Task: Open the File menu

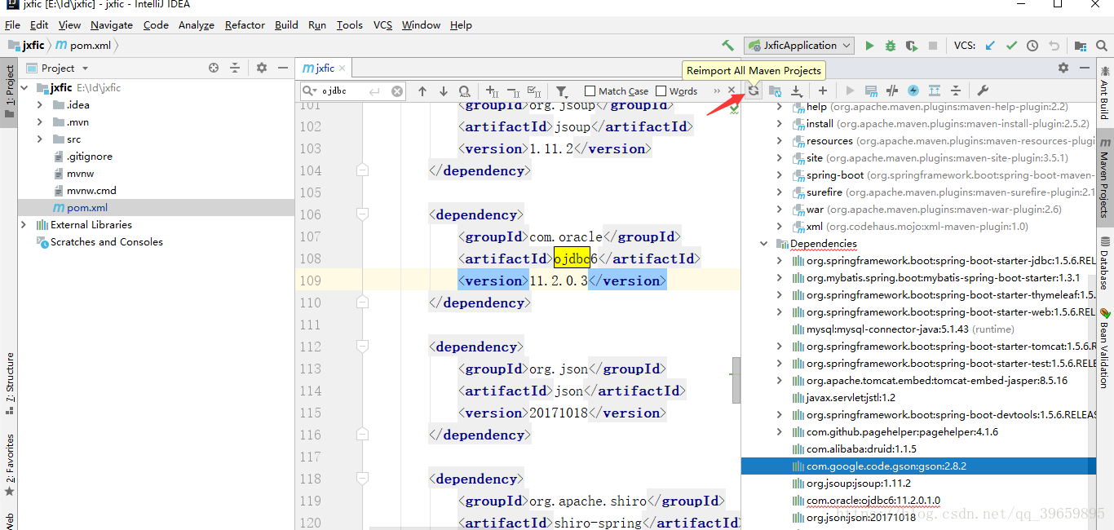Action: point(12,24)
